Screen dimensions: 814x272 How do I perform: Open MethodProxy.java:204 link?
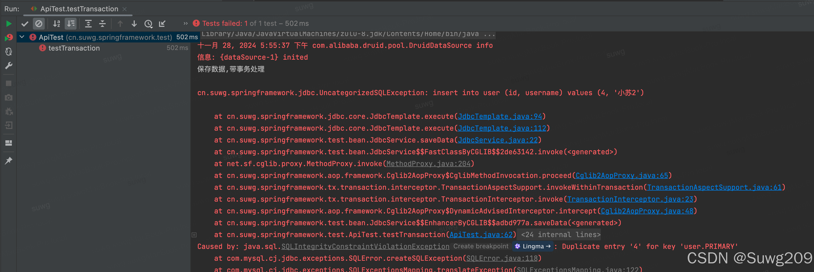coord(429,164)
